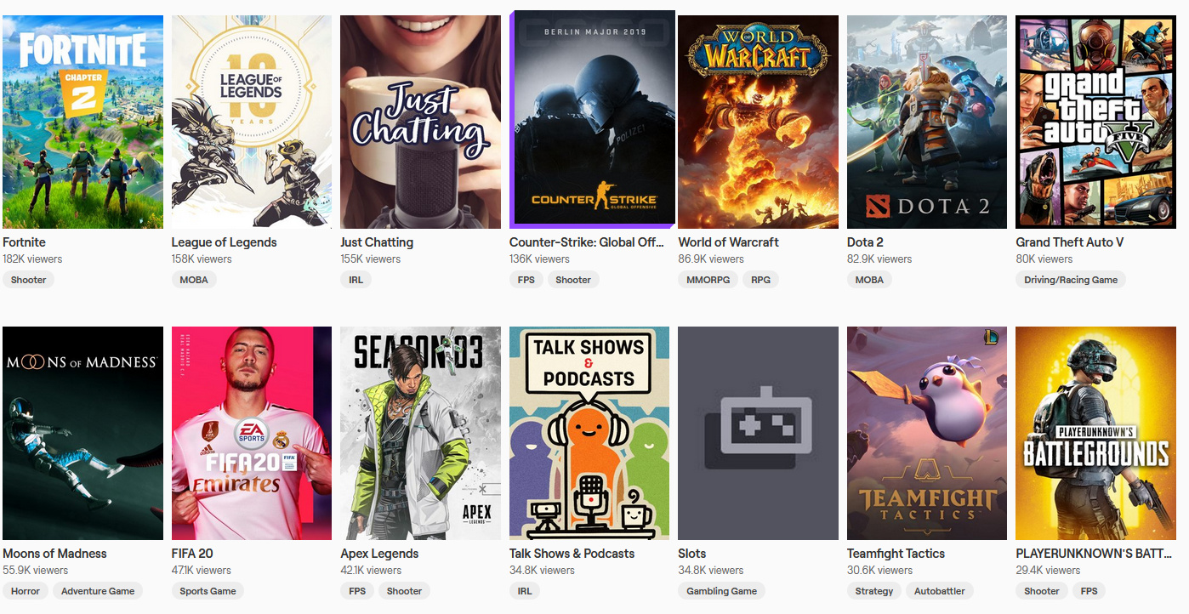The width and height of the screenshot is (1189, 614).
Task: Click the Slots title link
Action: coord(692,554)
